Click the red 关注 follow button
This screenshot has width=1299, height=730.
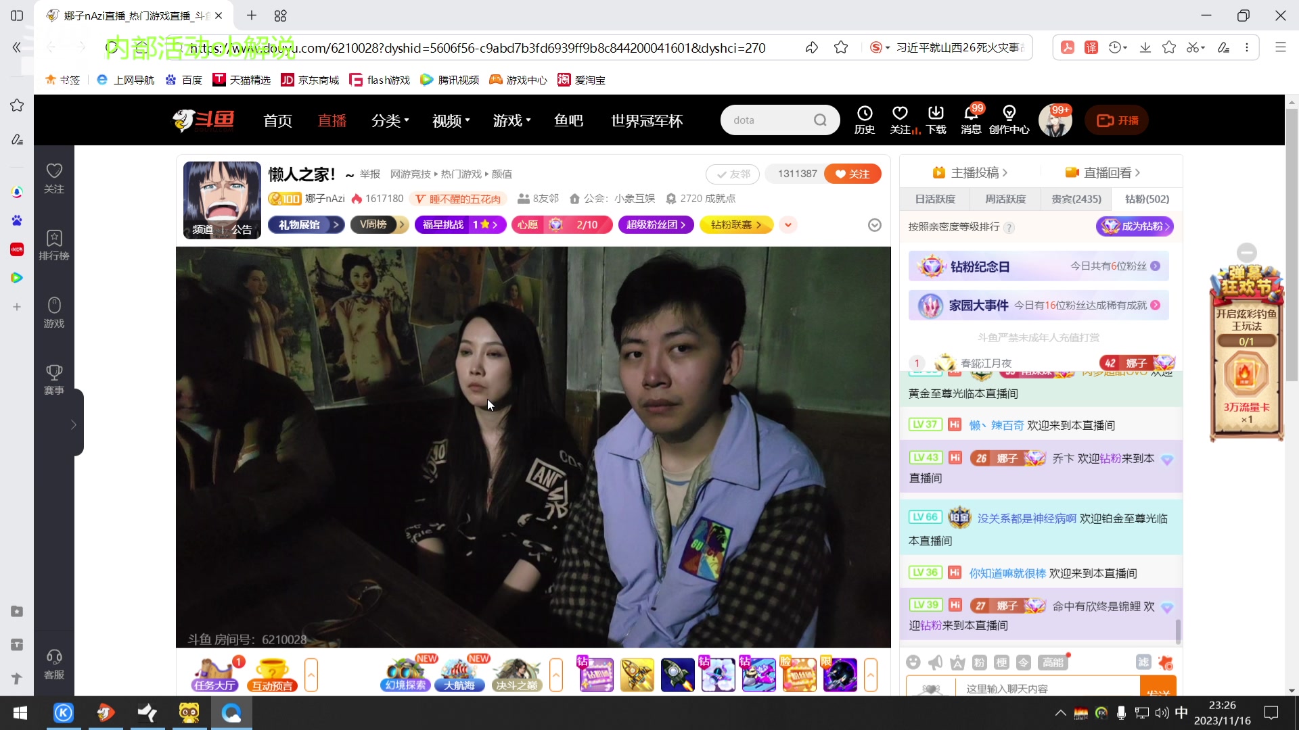click(x=852, y=174)
